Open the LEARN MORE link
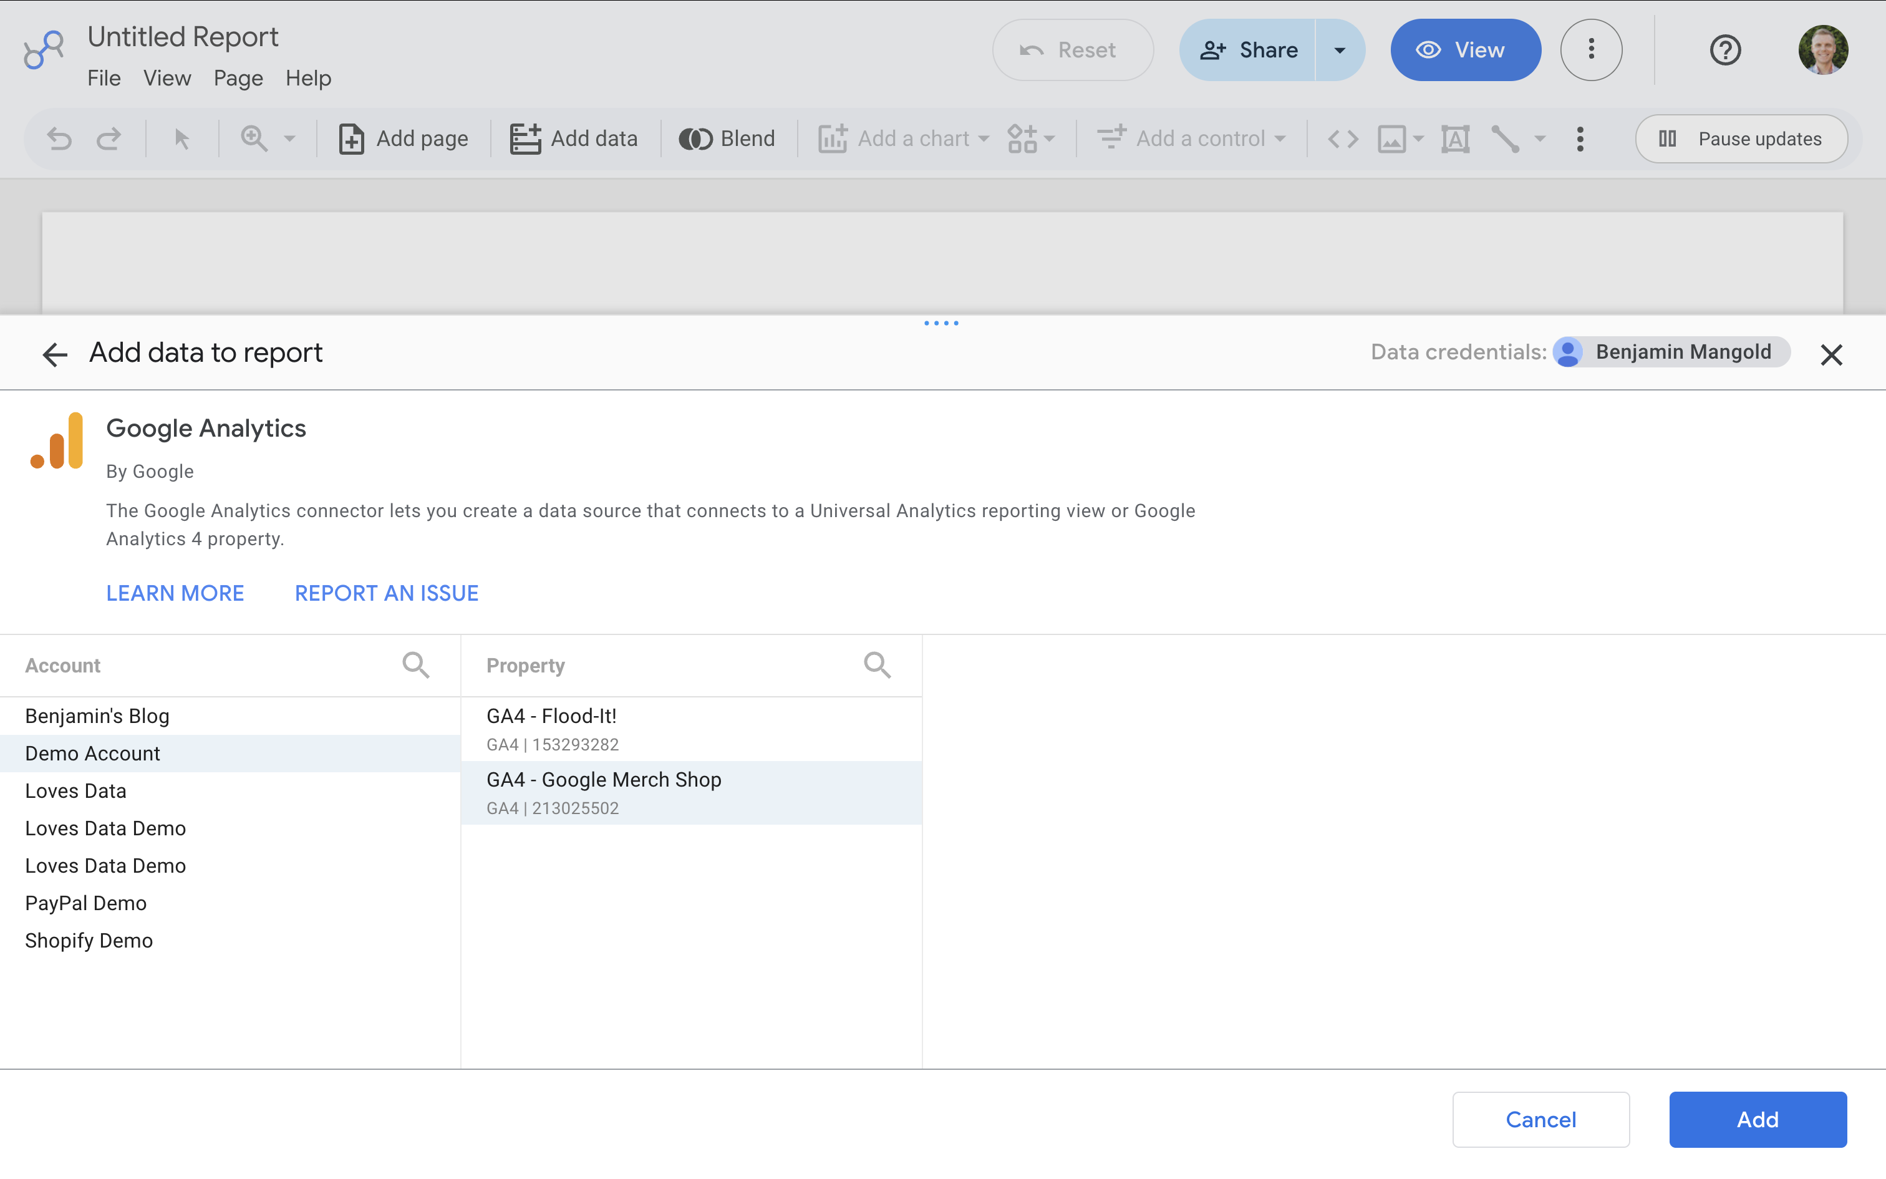The image size is (1886, 1179). (175, 593)
